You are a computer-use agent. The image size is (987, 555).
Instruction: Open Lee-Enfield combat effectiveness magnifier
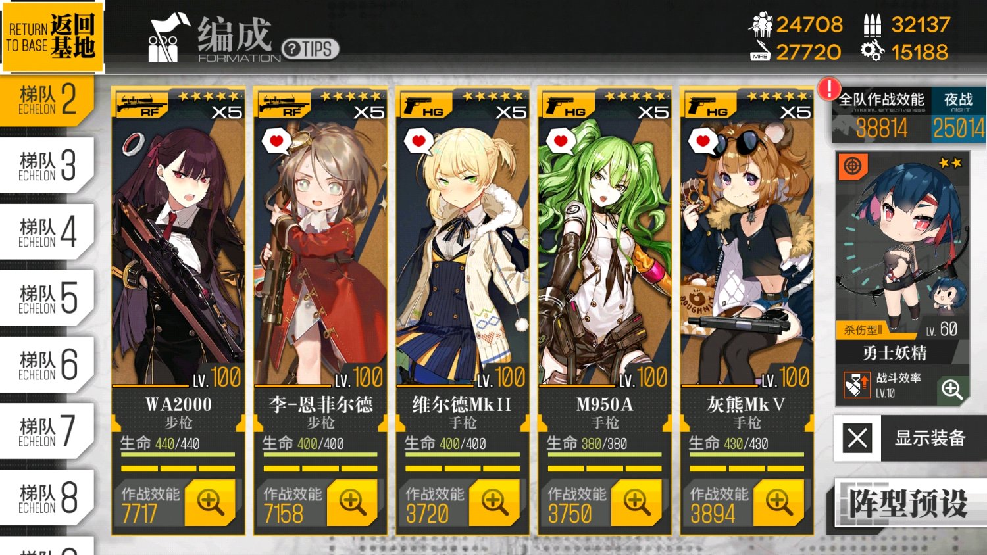(352, 502)
